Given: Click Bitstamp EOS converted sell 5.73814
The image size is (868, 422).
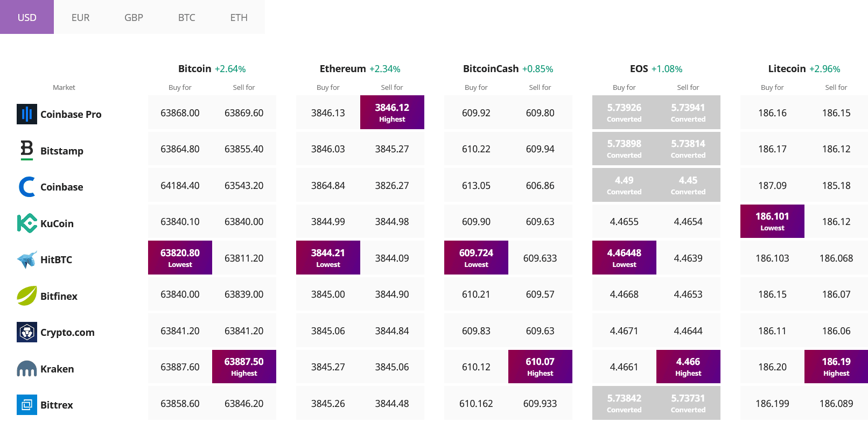Looking at the screenshot, I should click(x=688, y=149).
